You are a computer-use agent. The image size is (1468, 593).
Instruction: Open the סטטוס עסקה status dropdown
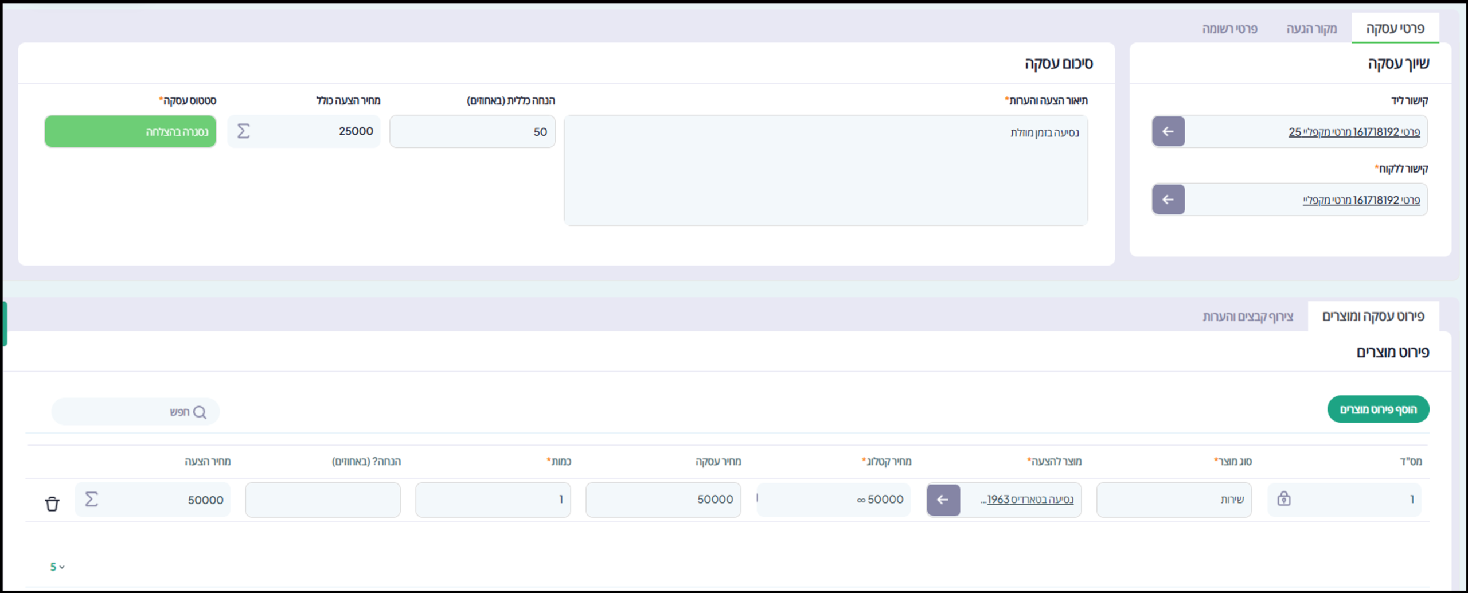coord(131,132)
